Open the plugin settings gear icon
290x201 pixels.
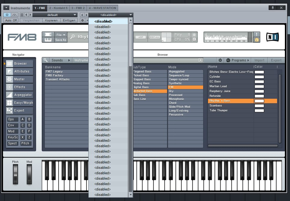click(x=82, y=20)
